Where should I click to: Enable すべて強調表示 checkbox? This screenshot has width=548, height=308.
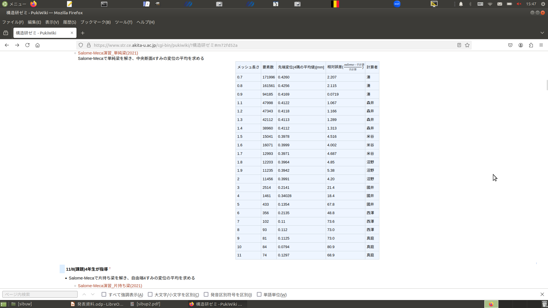click(x=104, y=294)
